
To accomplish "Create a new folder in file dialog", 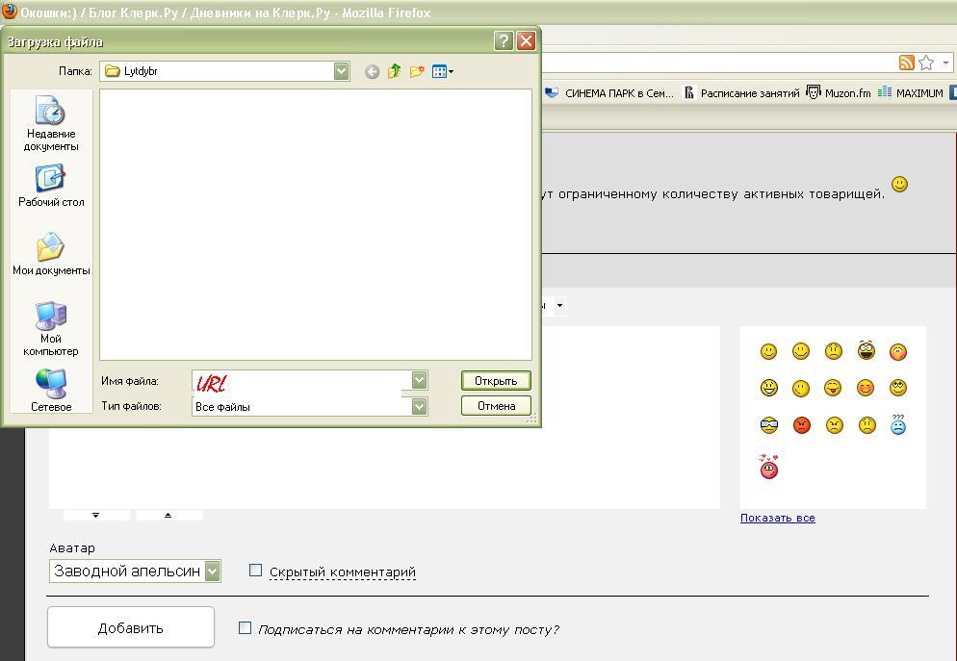I will pyautogui.click(x=417, y=71).
